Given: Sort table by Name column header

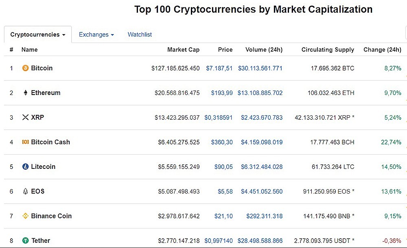Looking at the screenshot, I should tap(29, 50).
